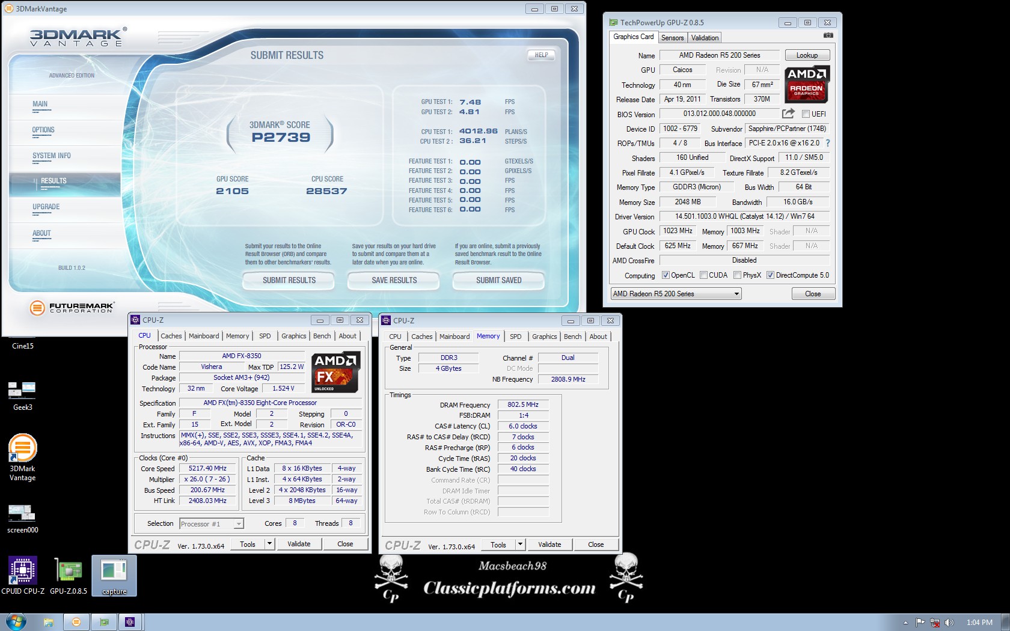Go to System Info in 3DMark sidebar
1010x631 pixels.
point(52,156)
